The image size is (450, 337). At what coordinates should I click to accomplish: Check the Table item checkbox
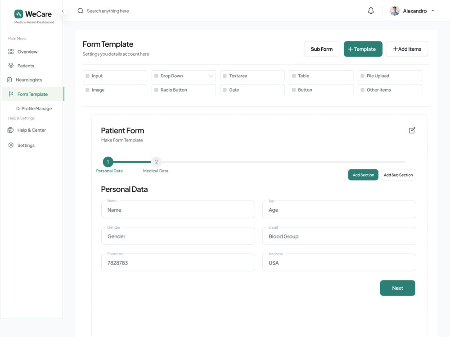(293, 76)
